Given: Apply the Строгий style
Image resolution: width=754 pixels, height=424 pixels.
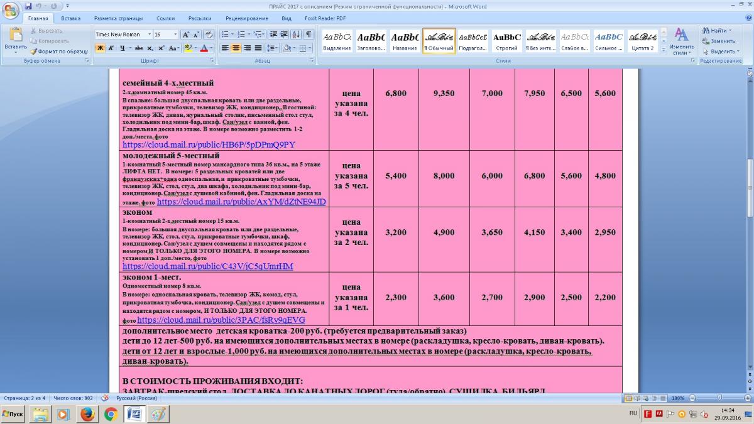Looking at the screenshot, I should (506, 41).
